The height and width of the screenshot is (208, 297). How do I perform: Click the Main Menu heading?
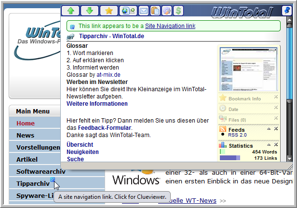(33, 111)
